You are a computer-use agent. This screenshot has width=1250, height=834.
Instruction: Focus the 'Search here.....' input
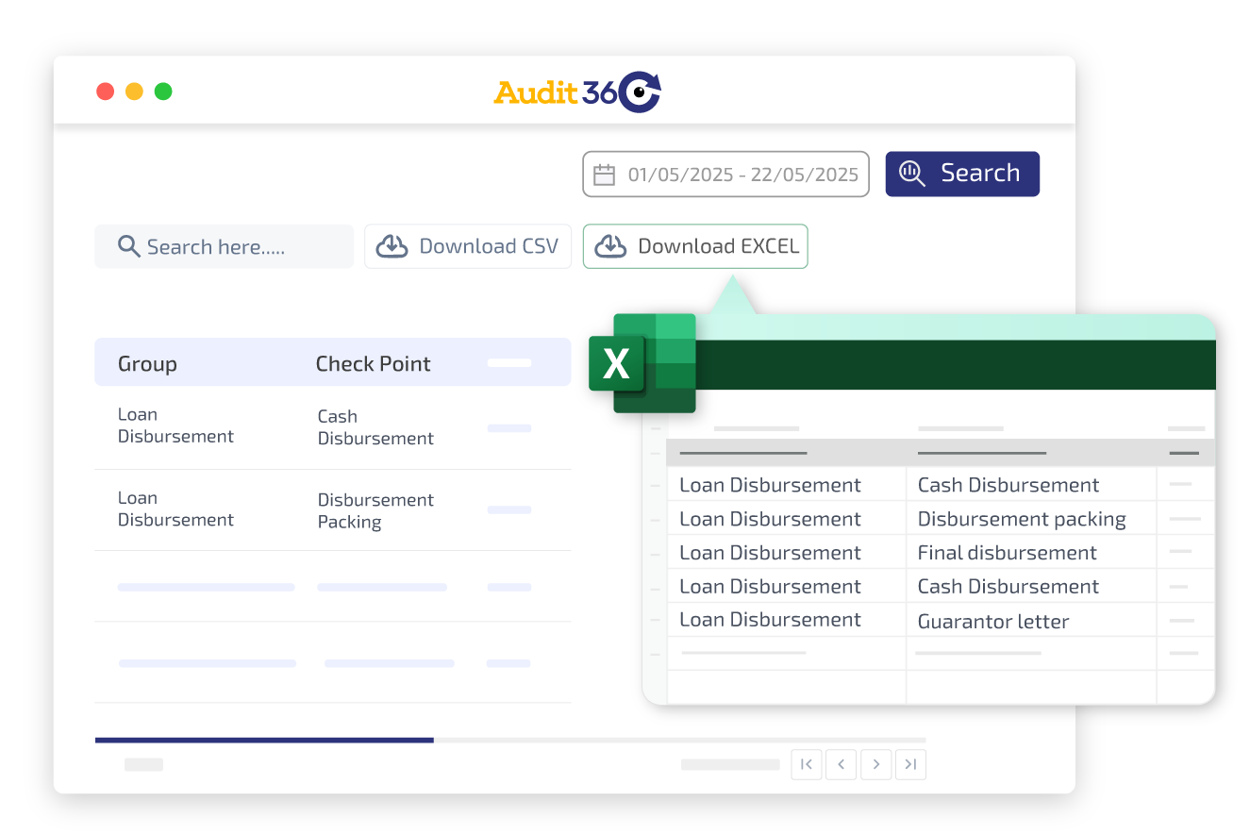(x=224, y=246)
